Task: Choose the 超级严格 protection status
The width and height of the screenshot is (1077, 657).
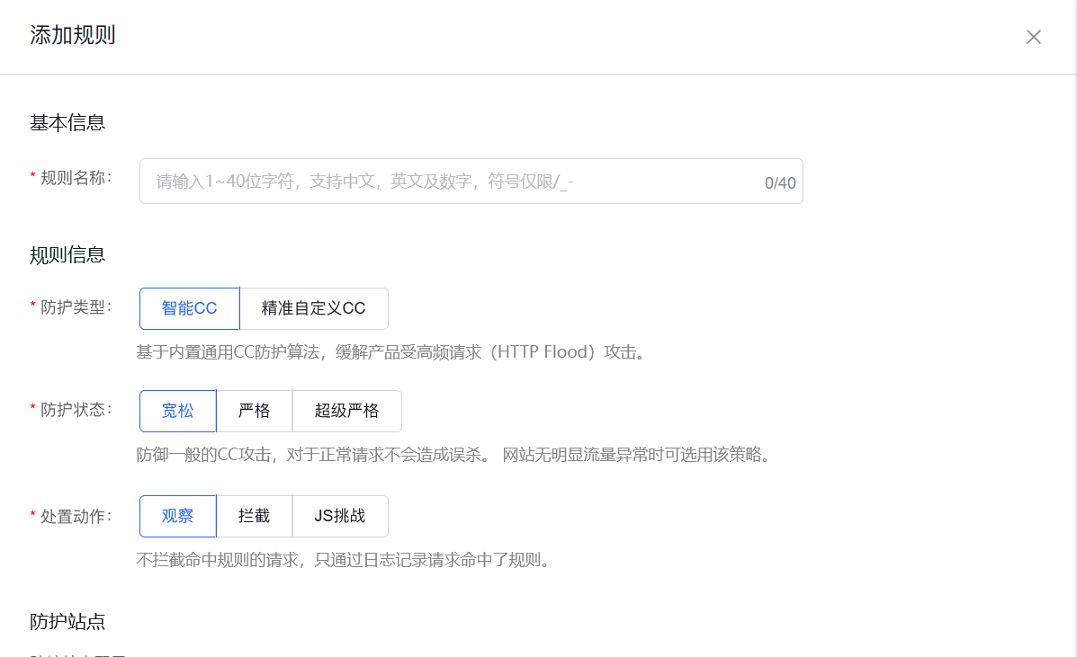Action: click(x=347, y=411)
